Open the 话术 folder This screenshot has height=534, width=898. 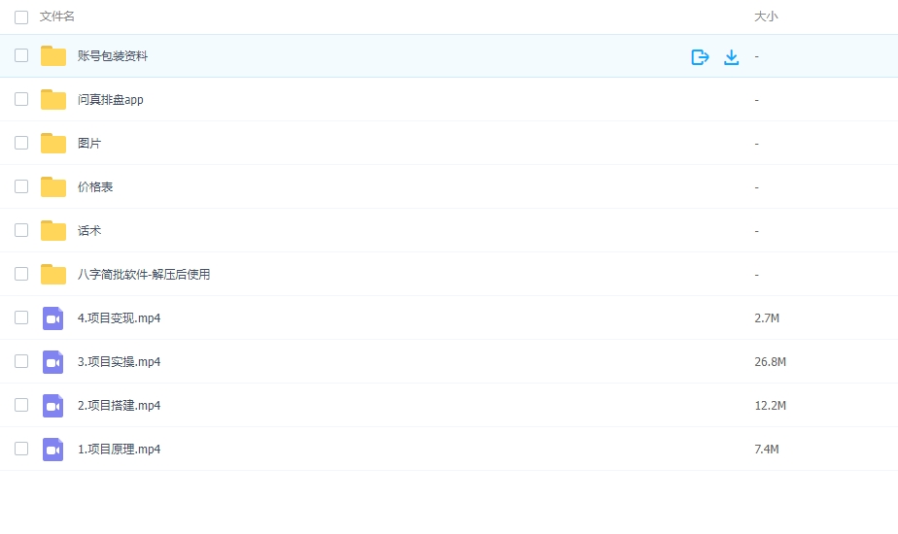[x=89, y=231]
